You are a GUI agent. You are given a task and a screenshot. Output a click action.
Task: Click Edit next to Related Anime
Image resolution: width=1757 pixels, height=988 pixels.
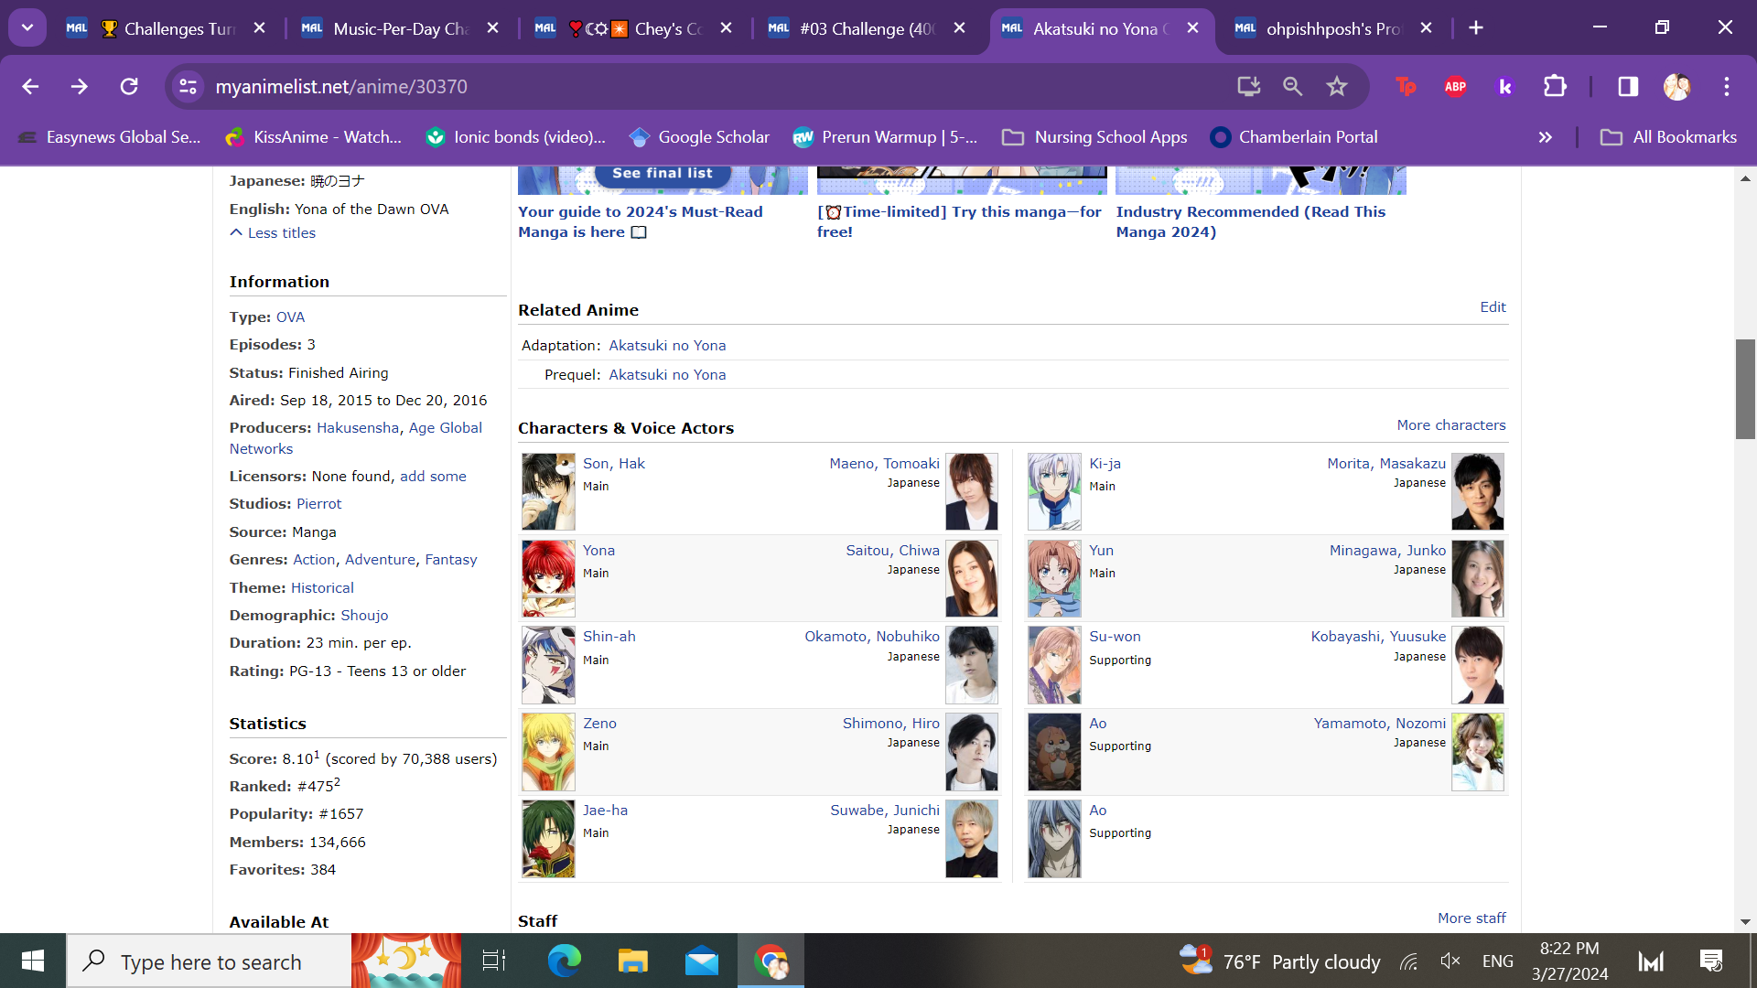coord(1493,307)
